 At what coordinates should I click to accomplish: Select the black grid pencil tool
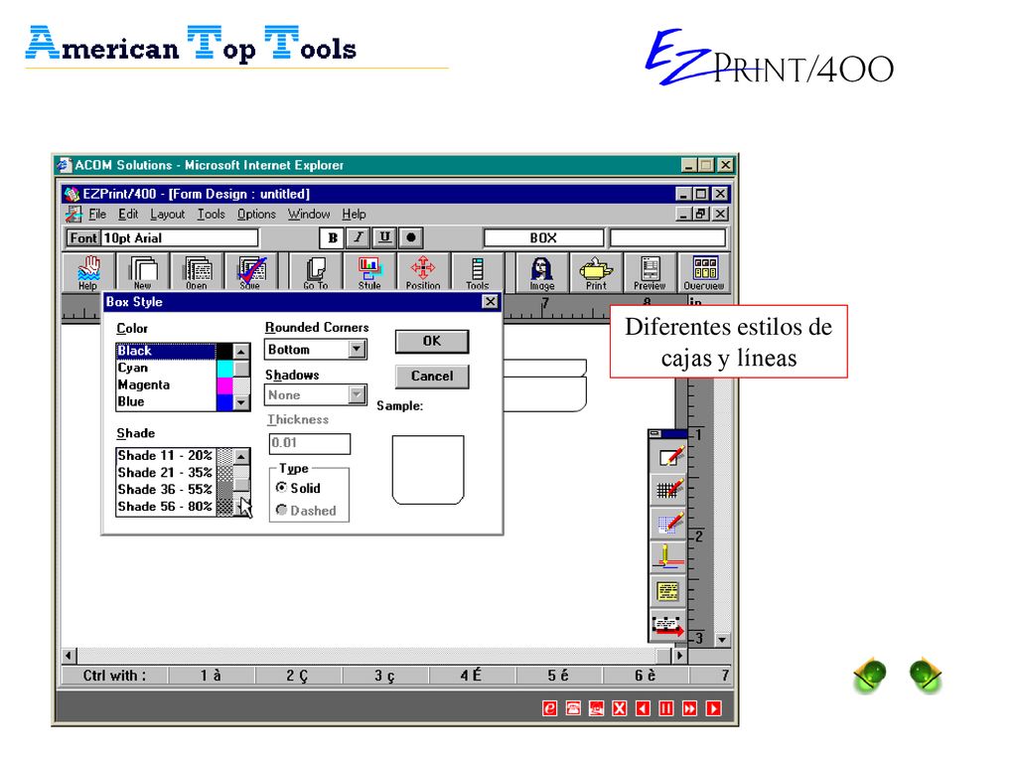coord(668,490)
